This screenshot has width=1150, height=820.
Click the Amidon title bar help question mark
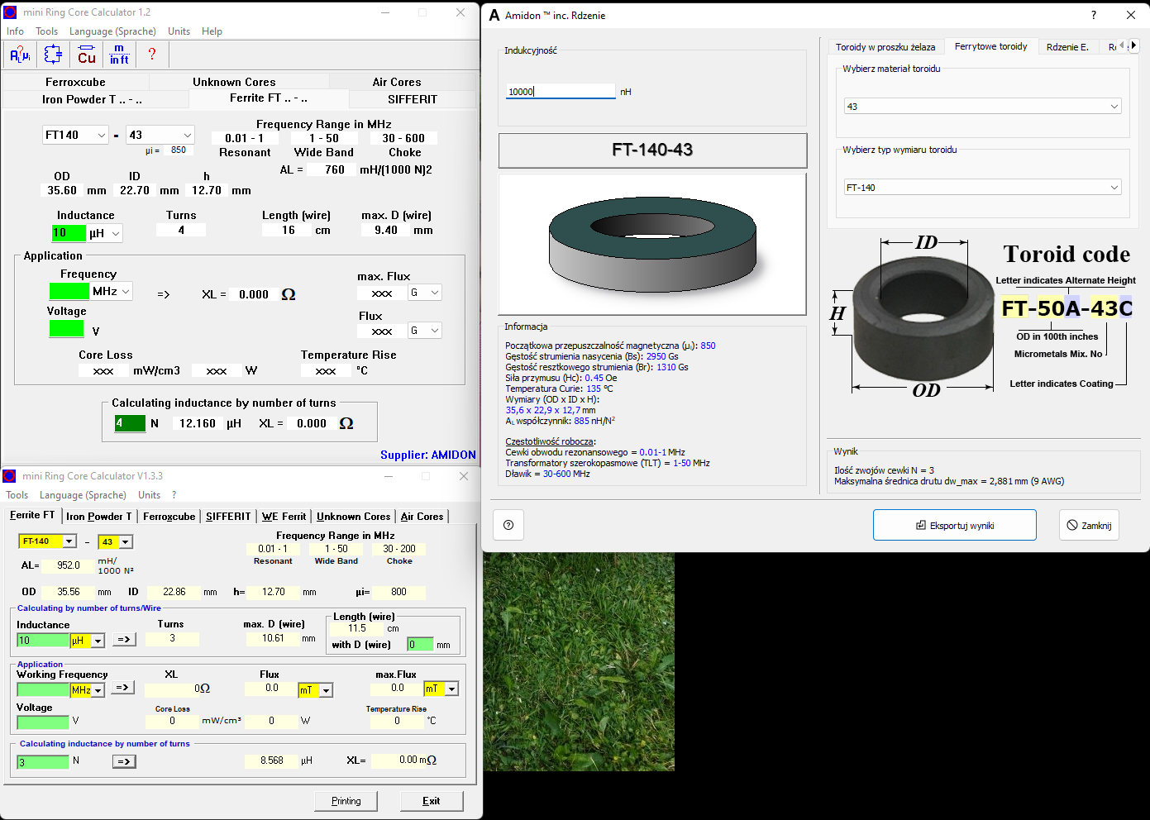coord(1093,15)
